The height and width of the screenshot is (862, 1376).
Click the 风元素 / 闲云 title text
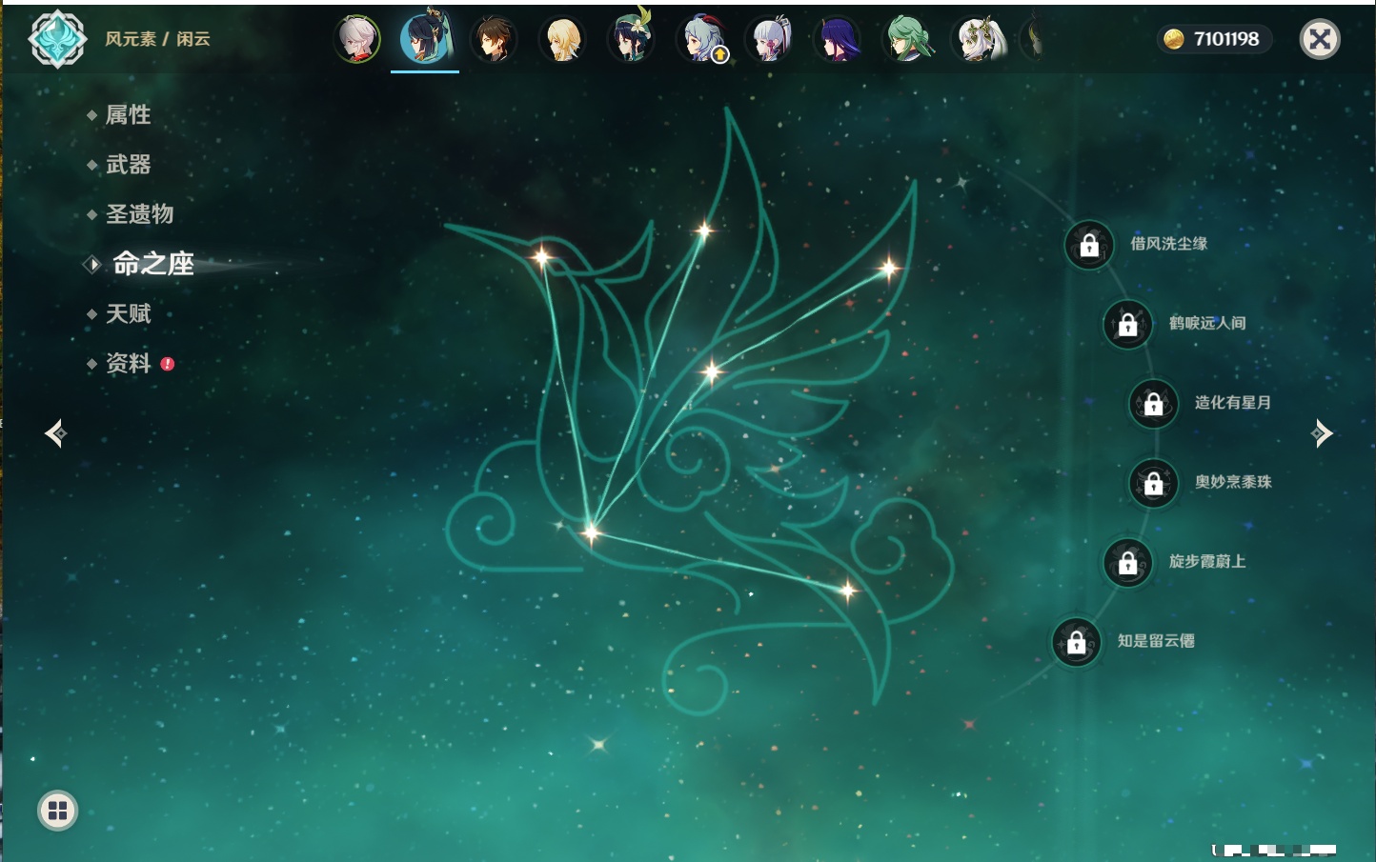click(x=157, y=39)
